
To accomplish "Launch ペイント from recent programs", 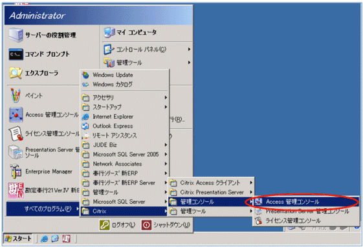I will pyautogui.click(x=26, y=95).
